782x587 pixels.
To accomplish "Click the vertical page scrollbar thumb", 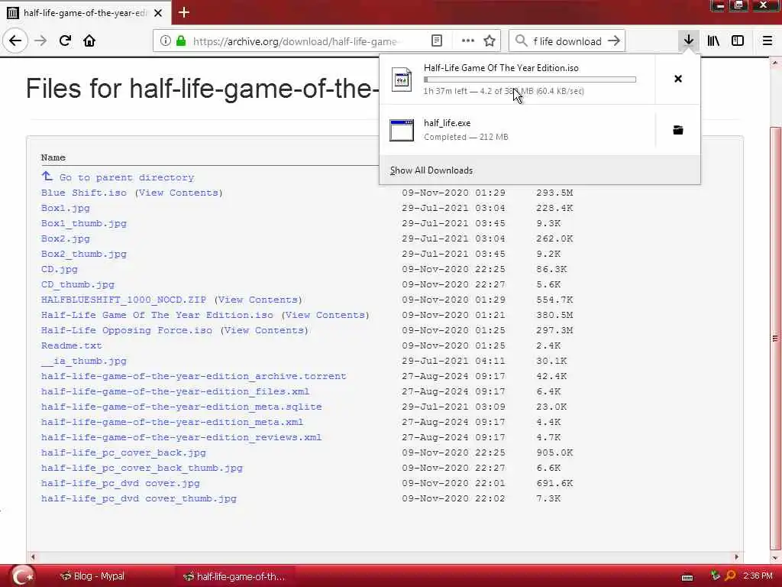I will pyautogui.click(x=775, y=337).
